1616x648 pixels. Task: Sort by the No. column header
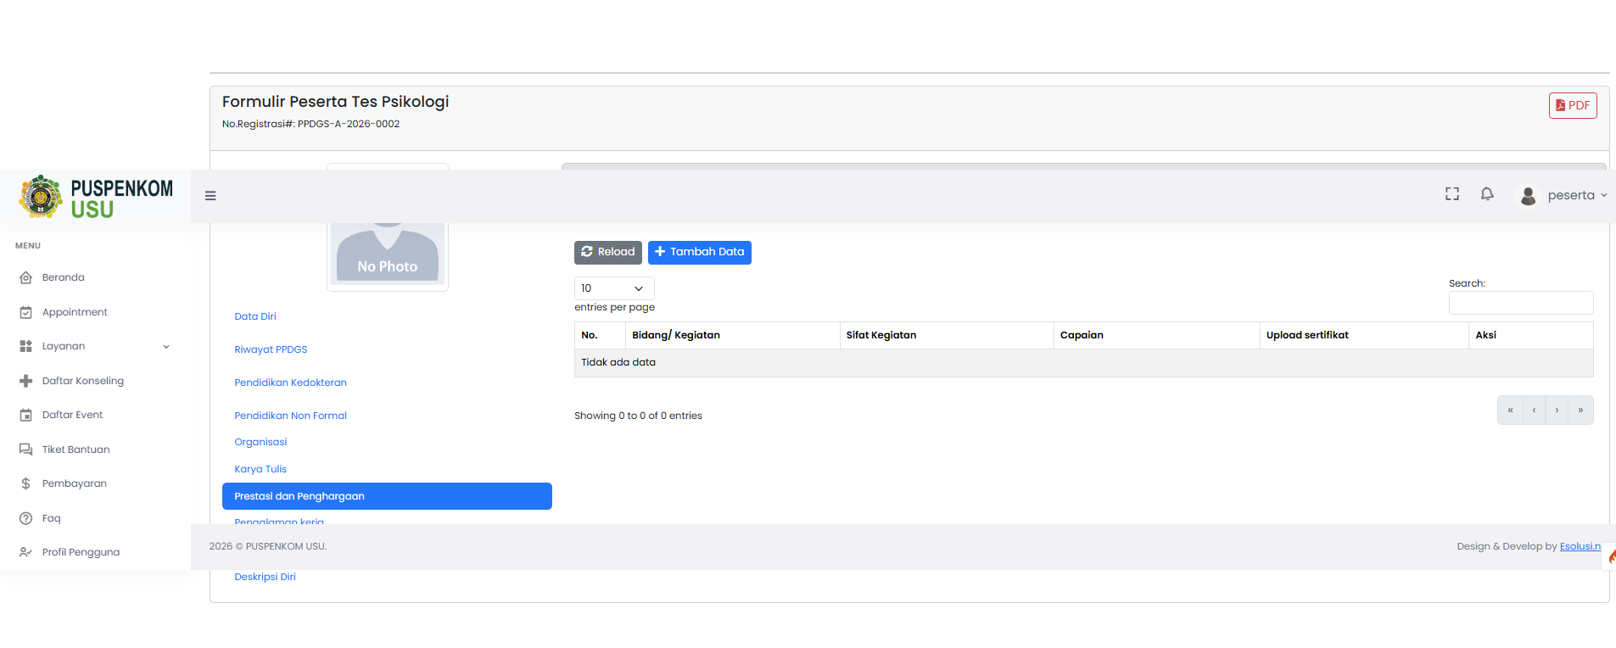tap(600, 335)
